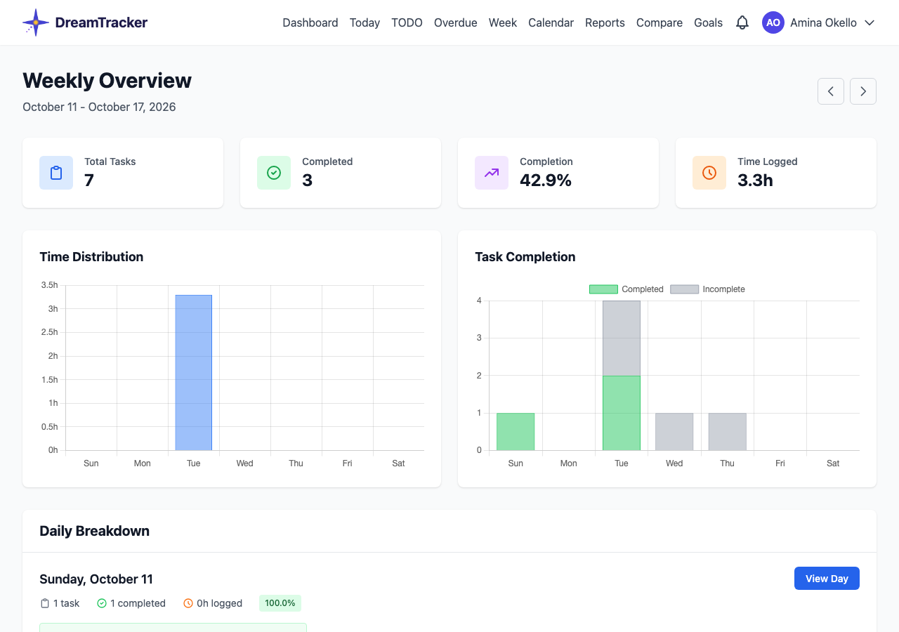Click Tuesday's green completed bar segment
This screenshot has height=632, width=899.
point(622,413)
